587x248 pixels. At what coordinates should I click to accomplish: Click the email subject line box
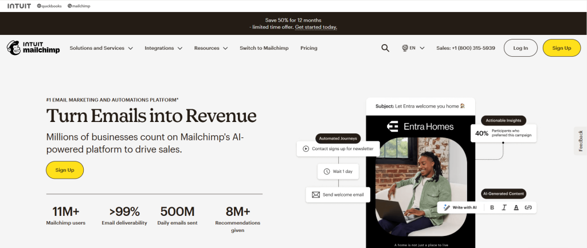click(420, 106)
